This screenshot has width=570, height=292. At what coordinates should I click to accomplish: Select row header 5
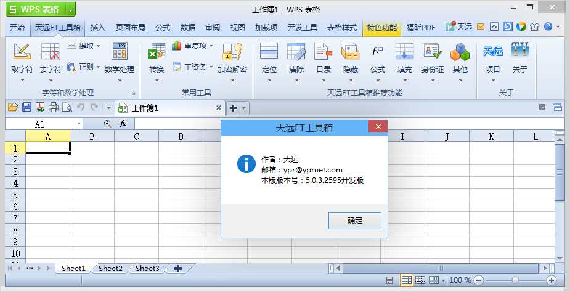15,195
